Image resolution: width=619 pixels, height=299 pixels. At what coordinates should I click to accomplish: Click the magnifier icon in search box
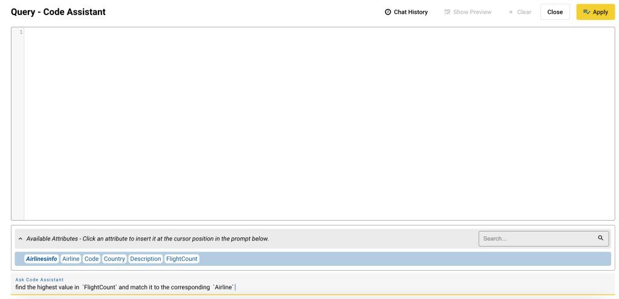coord(600,238)
